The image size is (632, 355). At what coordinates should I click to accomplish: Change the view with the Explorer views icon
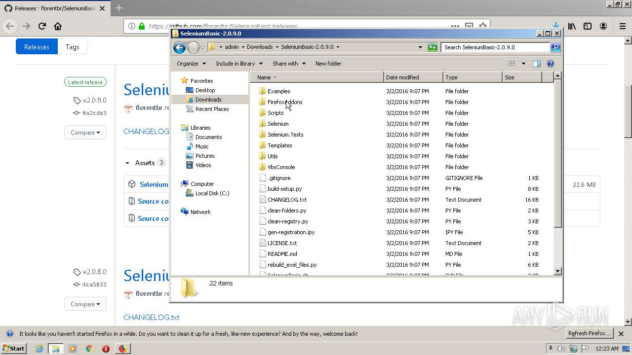pyautogui.click(x=512, y=64)
